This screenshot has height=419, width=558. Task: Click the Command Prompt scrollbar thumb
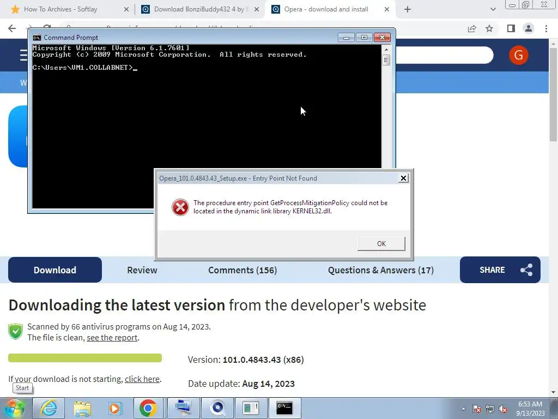pos(386,59)
